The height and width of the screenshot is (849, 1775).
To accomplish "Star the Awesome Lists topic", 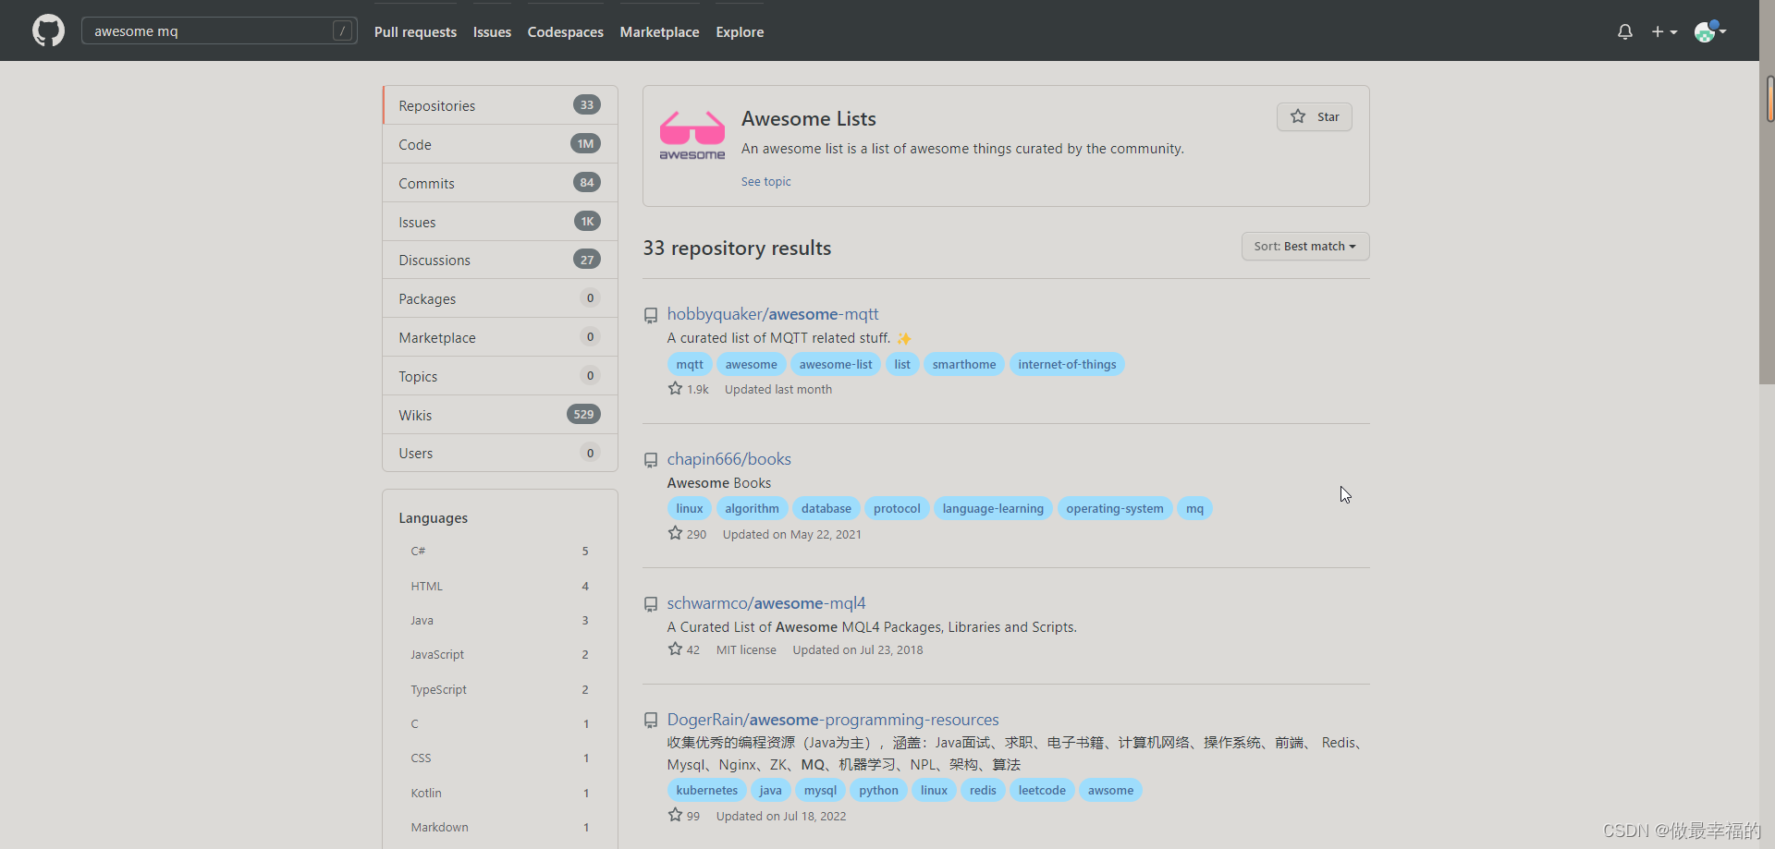I will 1314,116.
